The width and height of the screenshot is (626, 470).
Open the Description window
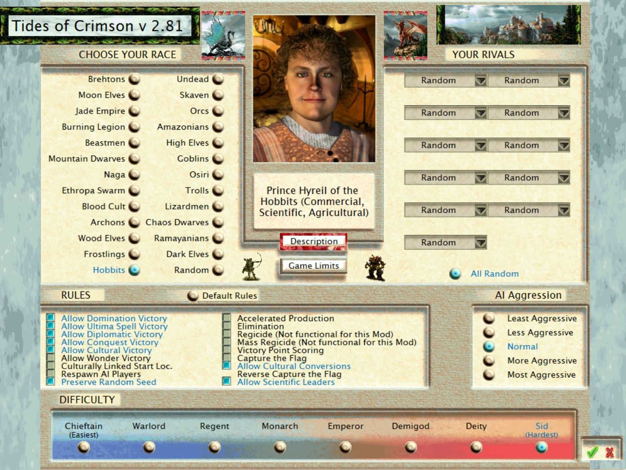313,241
